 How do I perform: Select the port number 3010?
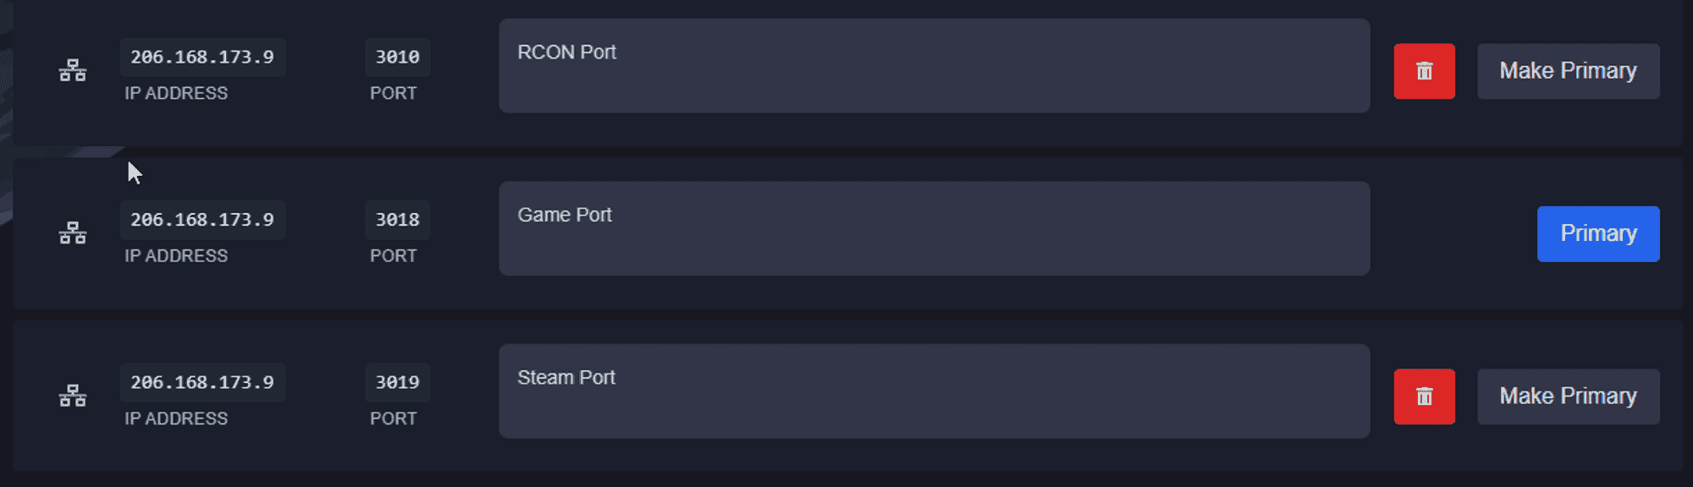click(397, 57)
